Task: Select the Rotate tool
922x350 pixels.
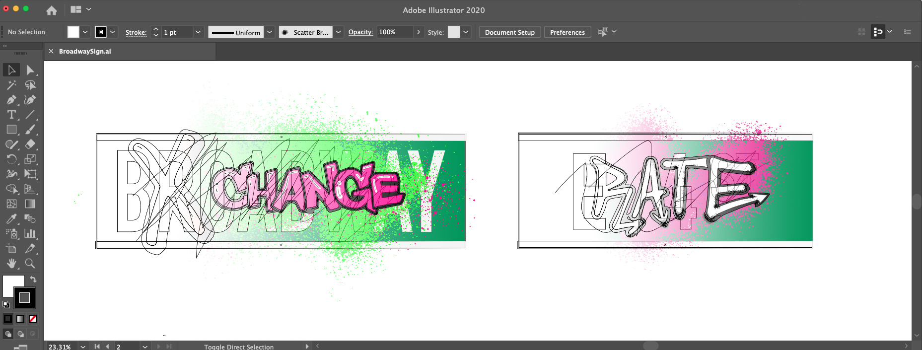Action: coord(11,159)
